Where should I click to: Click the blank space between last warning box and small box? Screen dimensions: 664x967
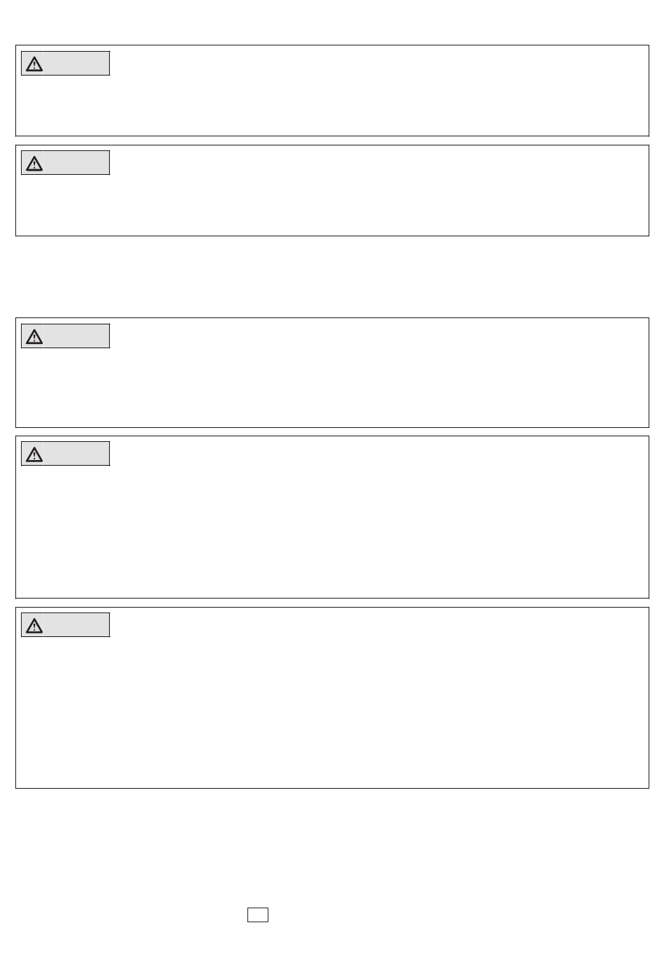[332, 846]
